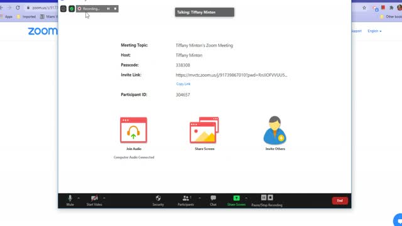Viewport: 402px width, 226px height.
Task: Click the Talking: Tiffany Minton indicator
Action: 205,13
